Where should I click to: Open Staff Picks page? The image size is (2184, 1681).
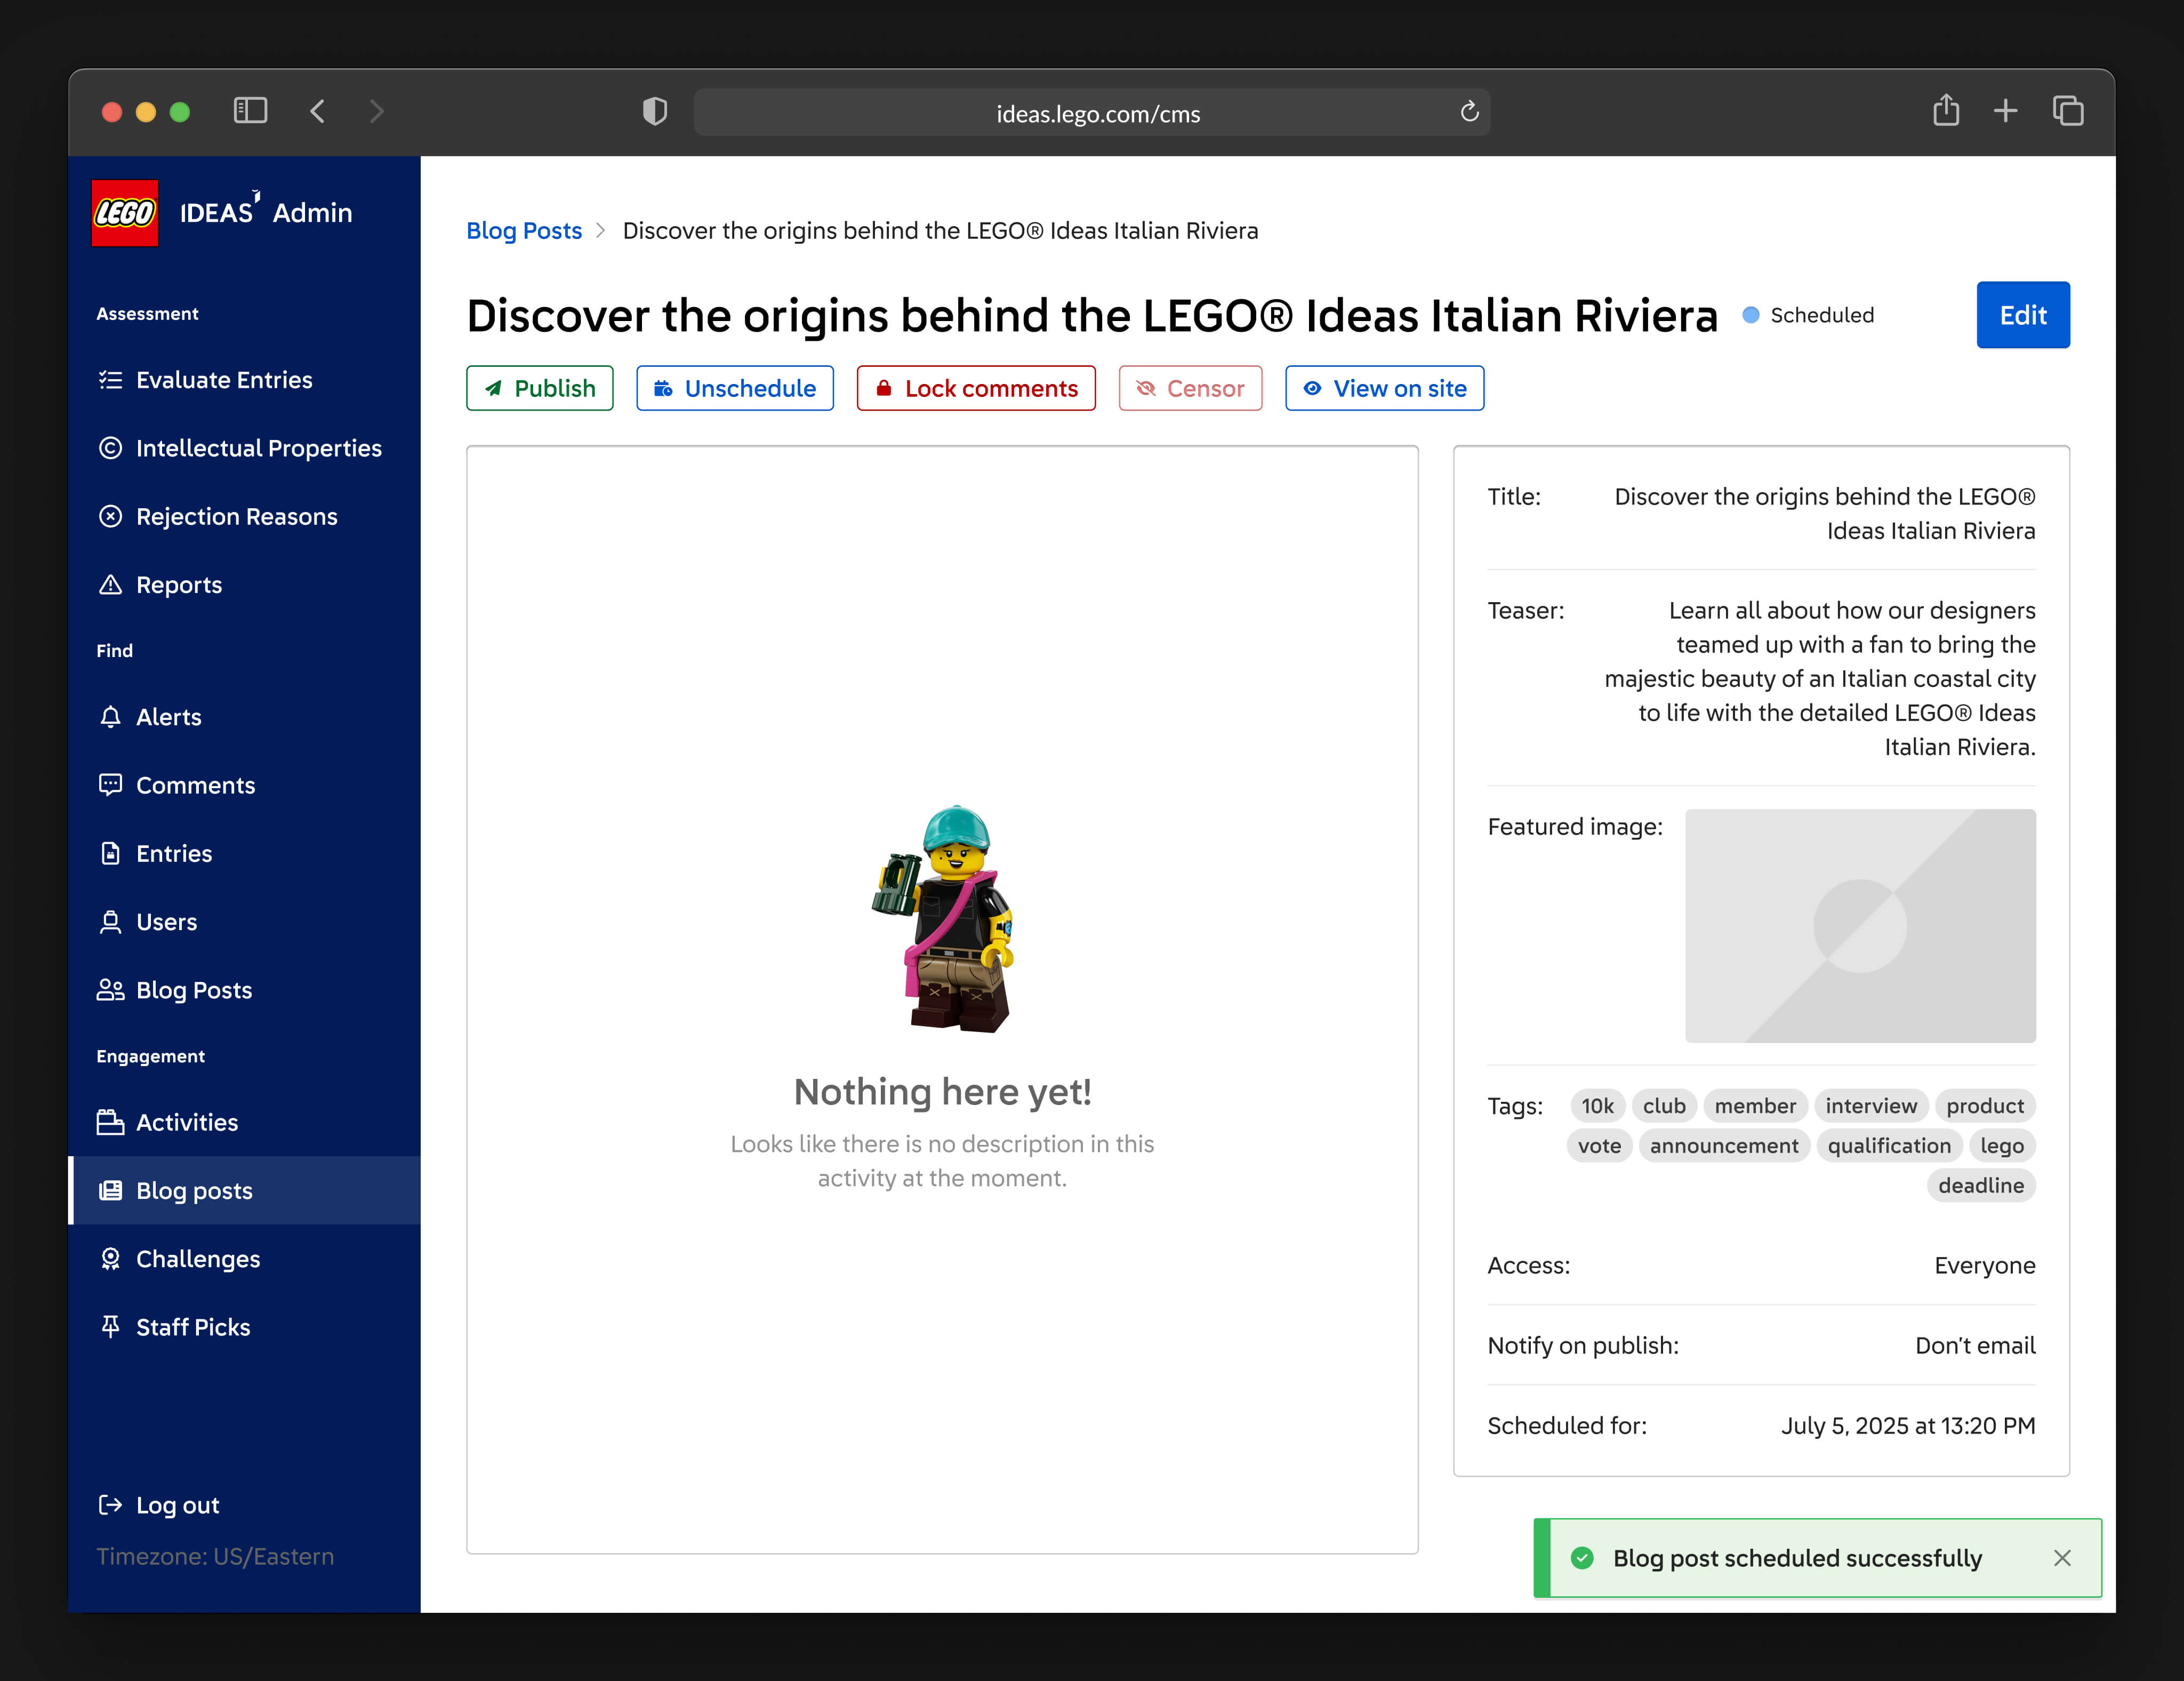(244, 1327)
